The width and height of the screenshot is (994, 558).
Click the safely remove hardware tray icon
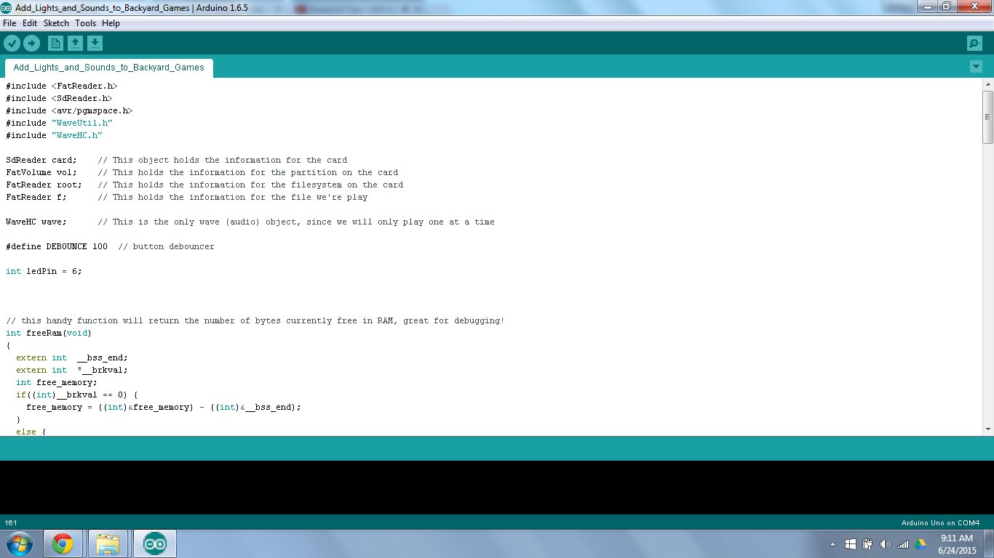click(x=867, y=544)
